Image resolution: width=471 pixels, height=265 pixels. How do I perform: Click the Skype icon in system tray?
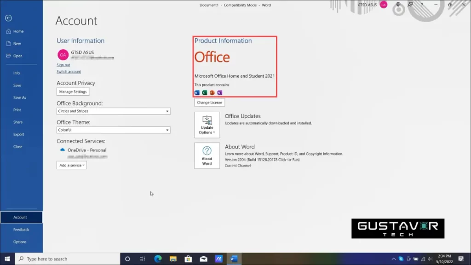[401, 259]
